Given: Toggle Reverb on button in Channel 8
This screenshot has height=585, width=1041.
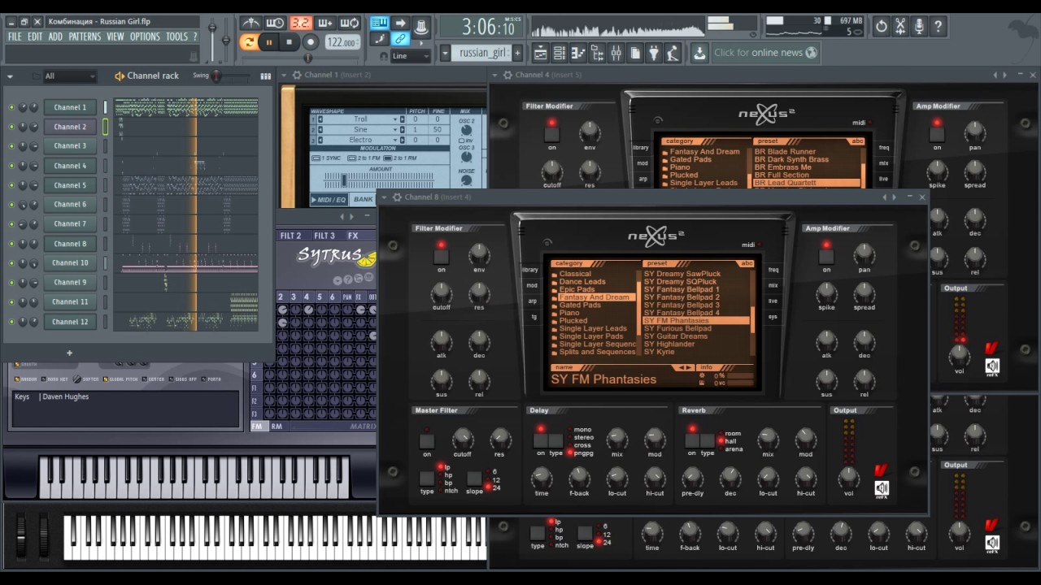Looking at the screenshot, I should [692, 440].
